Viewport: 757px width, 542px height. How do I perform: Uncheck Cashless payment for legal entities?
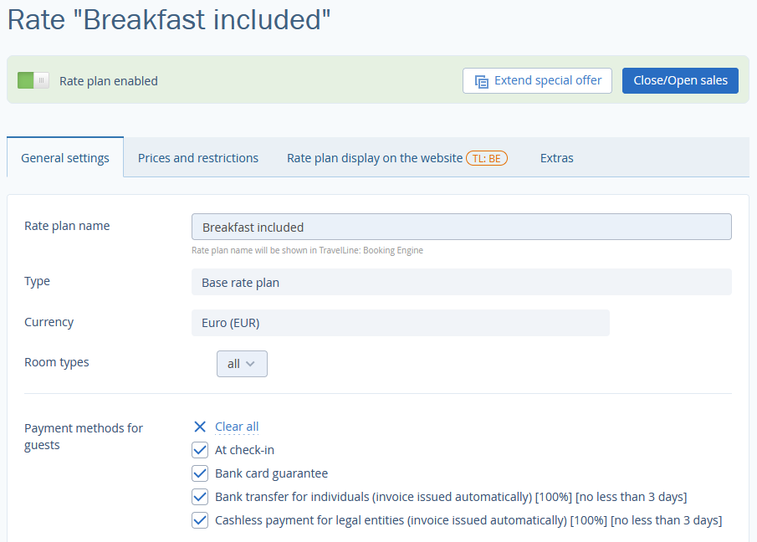[x=200, y=520]
